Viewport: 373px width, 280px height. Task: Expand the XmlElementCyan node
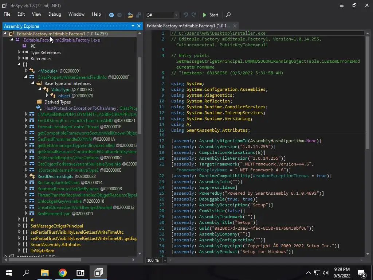26,213
